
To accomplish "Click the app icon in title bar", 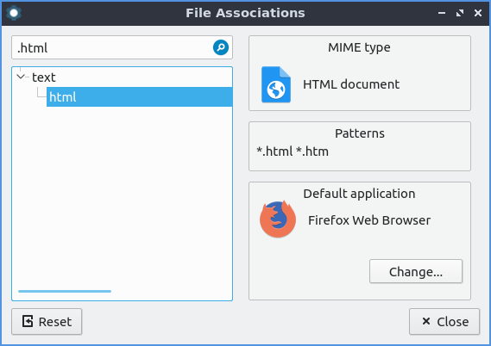I will point(14,13).
